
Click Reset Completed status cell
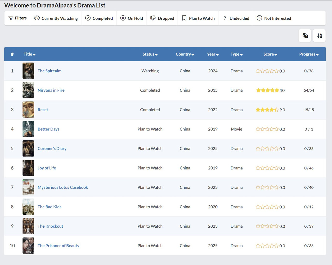point(150,110)
